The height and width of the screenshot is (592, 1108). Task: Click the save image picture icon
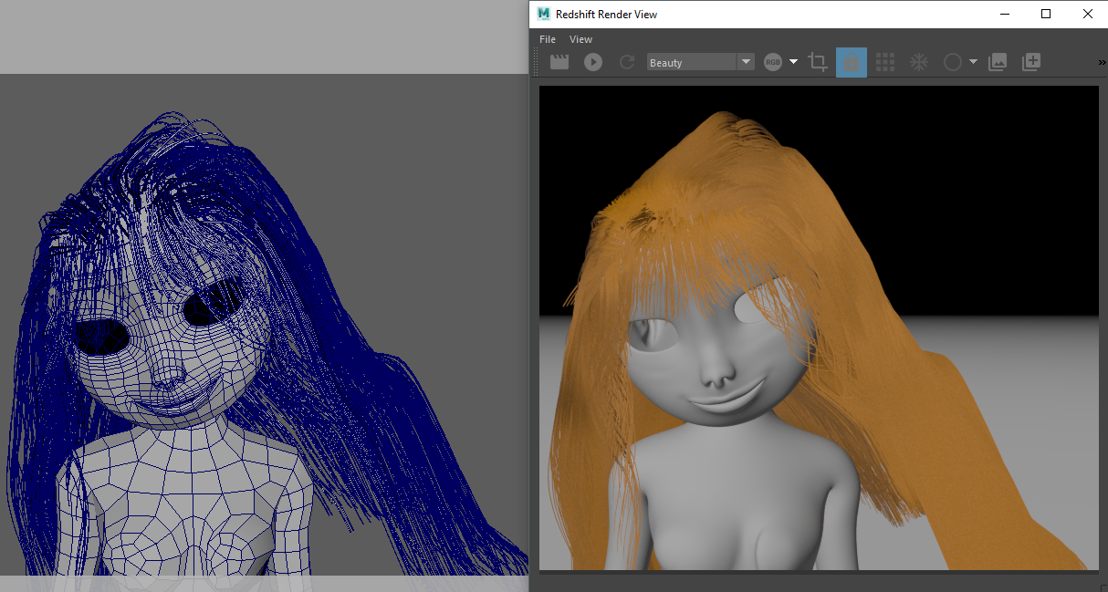(x=998, y=62)
